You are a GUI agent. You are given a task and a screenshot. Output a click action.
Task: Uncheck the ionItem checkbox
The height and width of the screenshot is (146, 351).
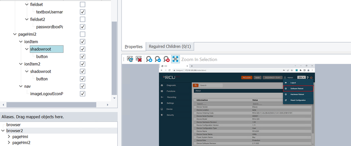tap(83, 41)
